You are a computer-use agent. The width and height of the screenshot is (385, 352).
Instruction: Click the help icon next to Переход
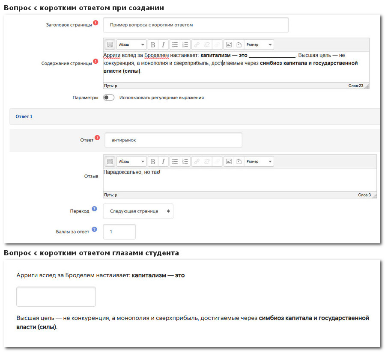coord(94,209)
